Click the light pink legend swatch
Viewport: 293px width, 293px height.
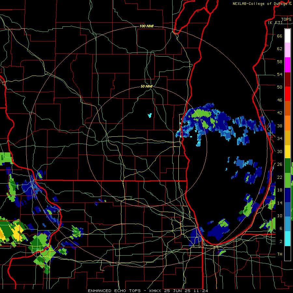click(x=287, y=50)
